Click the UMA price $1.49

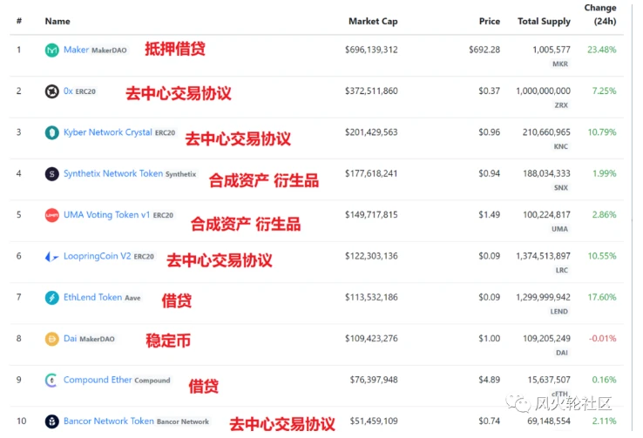[x=490, y=215]
